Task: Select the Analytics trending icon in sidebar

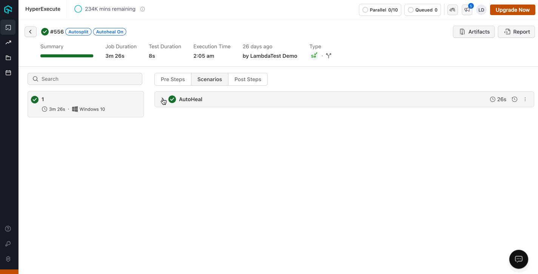Action: [x=8, y=42]
